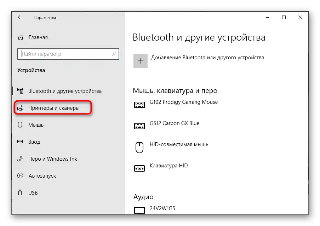Click mouse icon for HID-совместимая мышь

[139, 147]
